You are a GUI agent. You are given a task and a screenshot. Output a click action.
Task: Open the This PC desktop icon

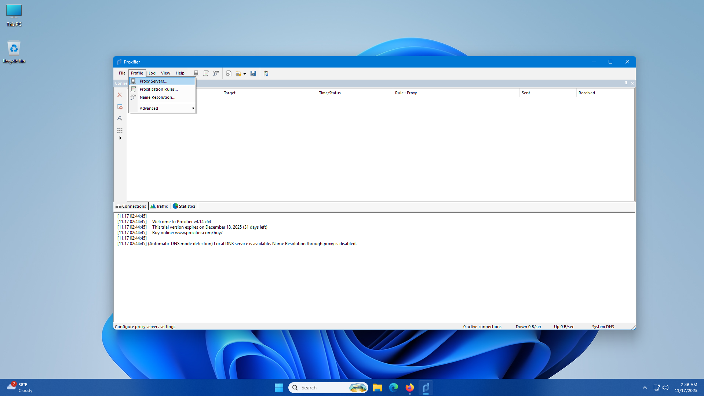pyautogui.click(x=14, y=15)
